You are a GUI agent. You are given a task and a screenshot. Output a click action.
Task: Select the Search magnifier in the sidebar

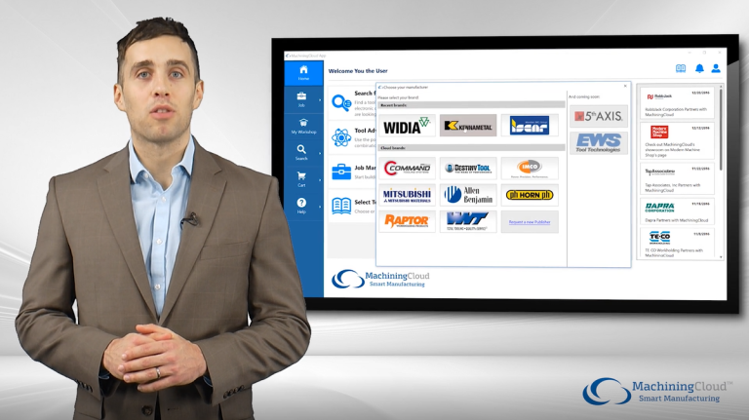click(x=301, y=153)
